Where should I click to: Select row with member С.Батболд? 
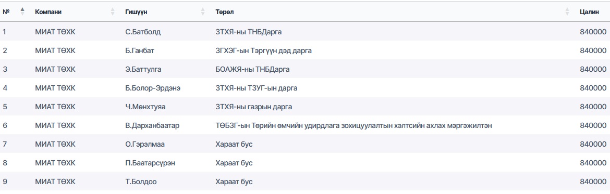305,32
